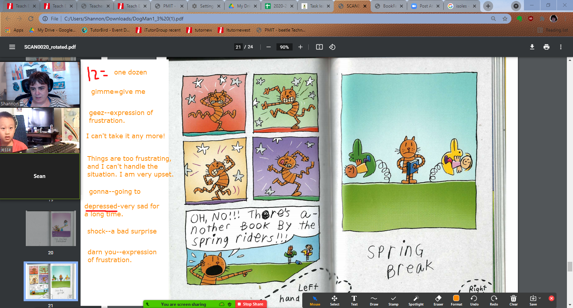Click Sean's participant tile
The width and height of the screenshot is (573, 308).
[x=40, y=176]
